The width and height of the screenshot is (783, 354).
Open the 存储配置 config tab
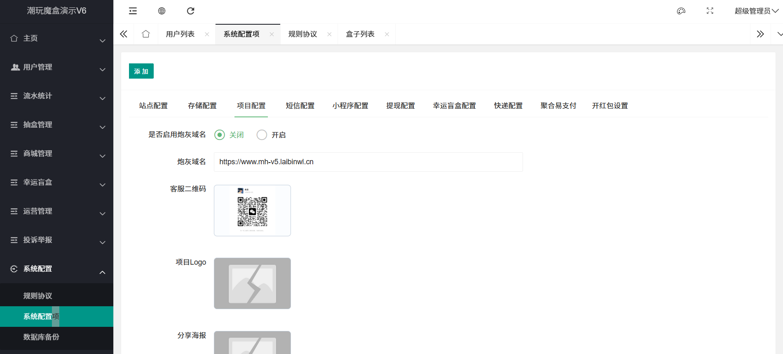(x=202, y=106)
